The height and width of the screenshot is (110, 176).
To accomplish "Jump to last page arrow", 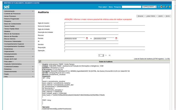I will tap(109, 55).
